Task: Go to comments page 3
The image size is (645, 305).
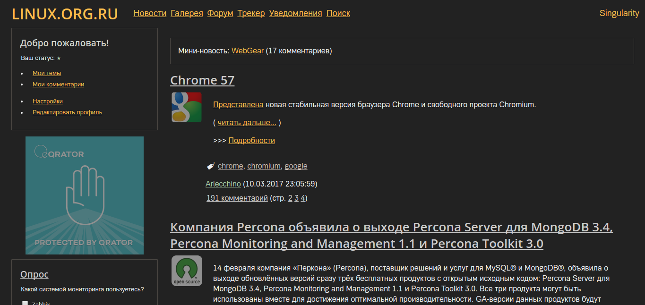Action: pyautogui.click(x=297, y=198)
